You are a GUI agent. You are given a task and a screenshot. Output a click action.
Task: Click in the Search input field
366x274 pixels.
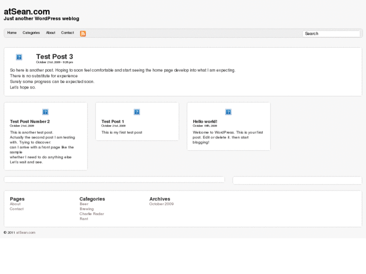tap(331, 34)
